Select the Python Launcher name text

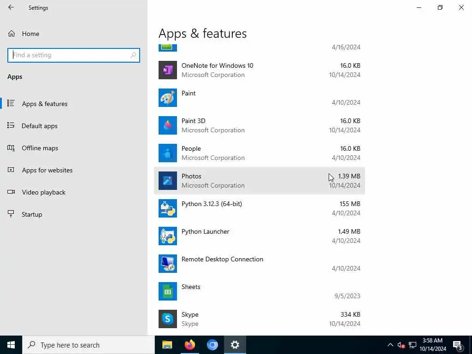(205, 231)
